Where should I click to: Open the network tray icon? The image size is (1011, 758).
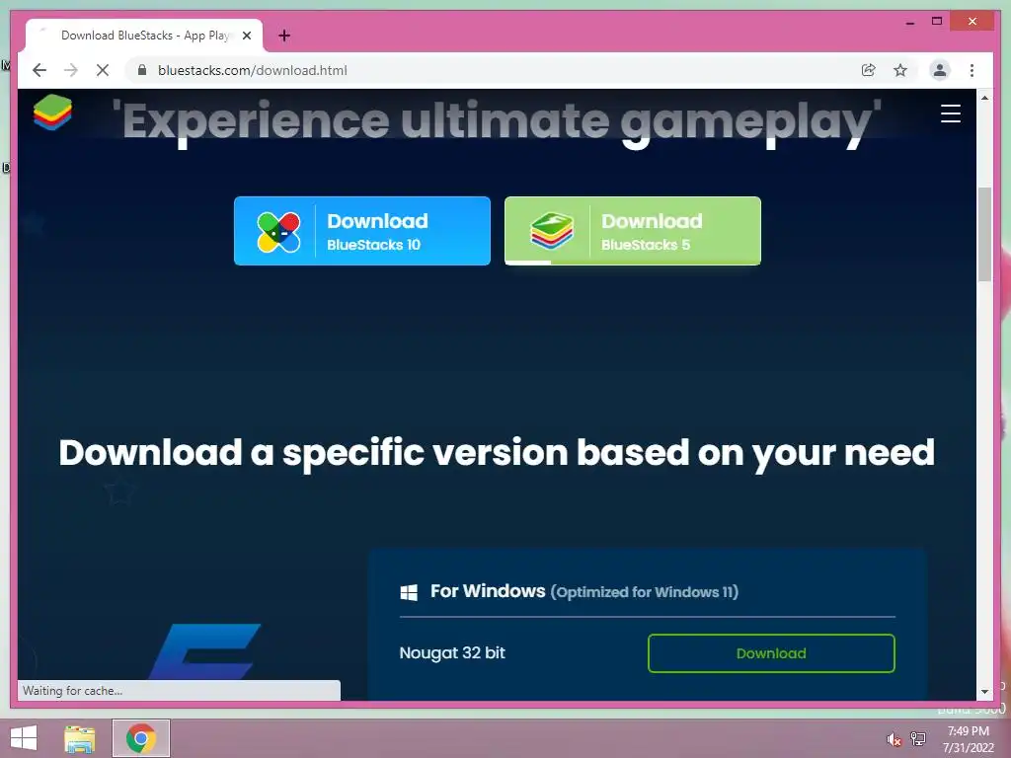pyautogui.click(x=918, y=738)
